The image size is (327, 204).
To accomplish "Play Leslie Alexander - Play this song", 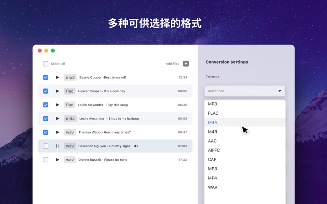I will [58, 105].
